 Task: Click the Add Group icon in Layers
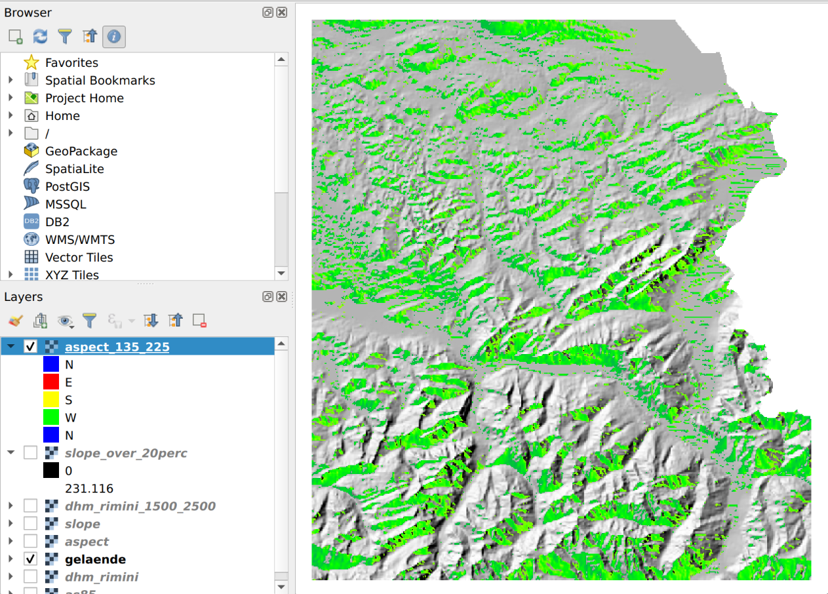[40, 321]
